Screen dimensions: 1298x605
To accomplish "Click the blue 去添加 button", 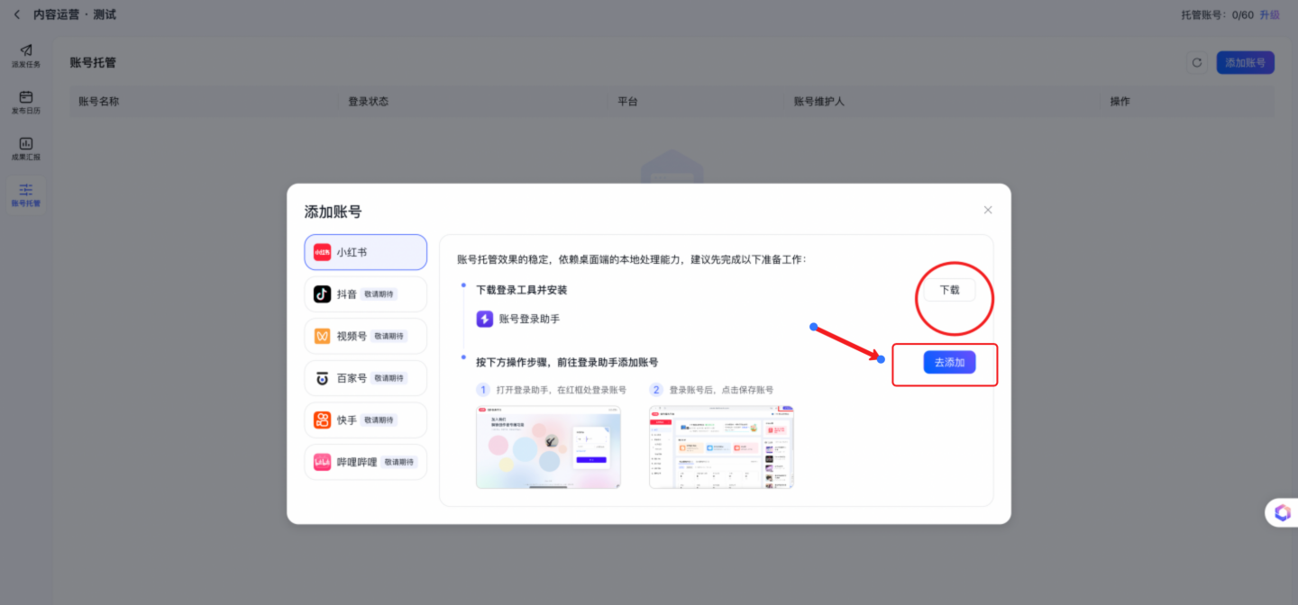I will [949, 362].
